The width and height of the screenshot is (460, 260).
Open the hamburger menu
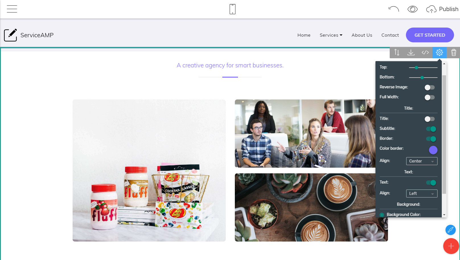pos(12,9)
